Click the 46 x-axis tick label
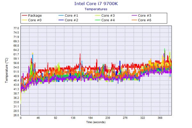This screenshot has height=128, width=192. pos(38,118)
